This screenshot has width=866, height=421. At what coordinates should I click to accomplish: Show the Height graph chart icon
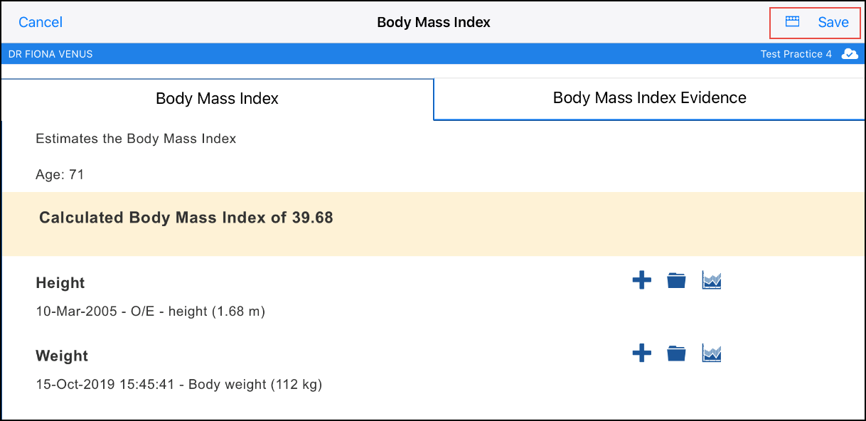711,281
